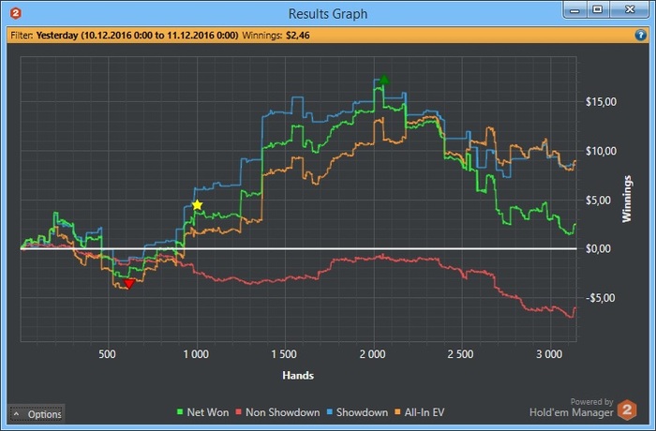656x431 pixels.
Task: Click the Yesterday filter date range text
Action: pos(137,36)
